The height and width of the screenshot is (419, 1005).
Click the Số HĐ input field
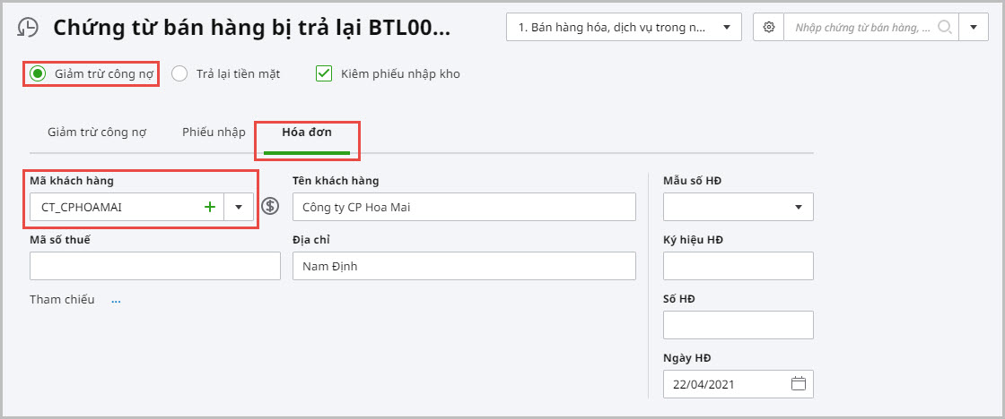point(738,325)
